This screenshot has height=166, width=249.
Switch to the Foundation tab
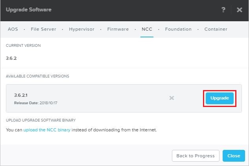(x=178, y=29)
